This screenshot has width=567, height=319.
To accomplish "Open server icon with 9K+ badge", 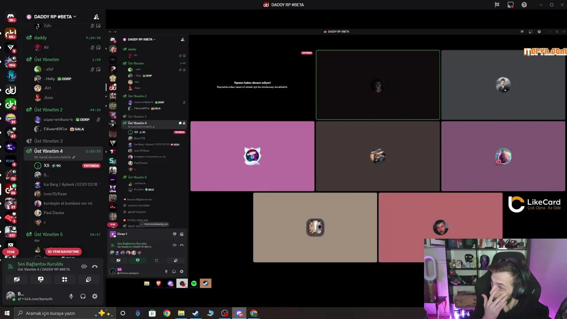I will point(11,33).
